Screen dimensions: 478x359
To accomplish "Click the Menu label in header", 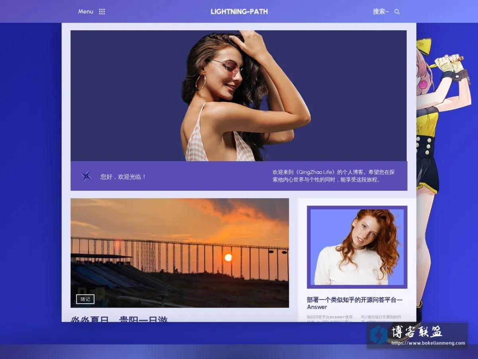I will click(86, 12).
